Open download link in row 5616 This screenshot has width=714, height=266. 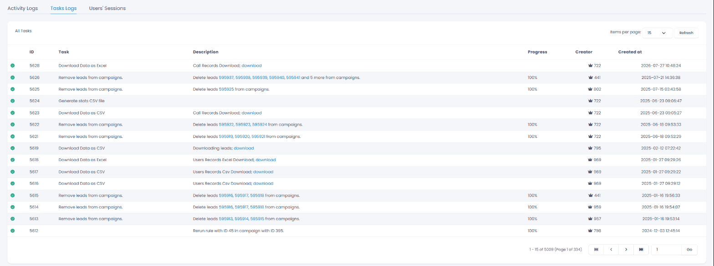coord(263,184)
